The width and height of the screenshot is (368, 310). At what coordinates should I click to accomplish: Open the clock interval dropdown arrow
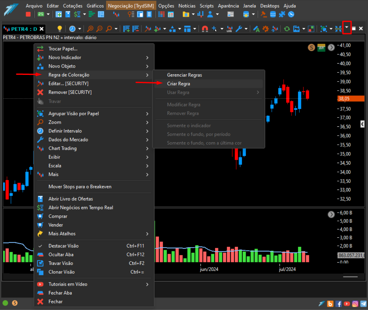[x=80, y=29]
